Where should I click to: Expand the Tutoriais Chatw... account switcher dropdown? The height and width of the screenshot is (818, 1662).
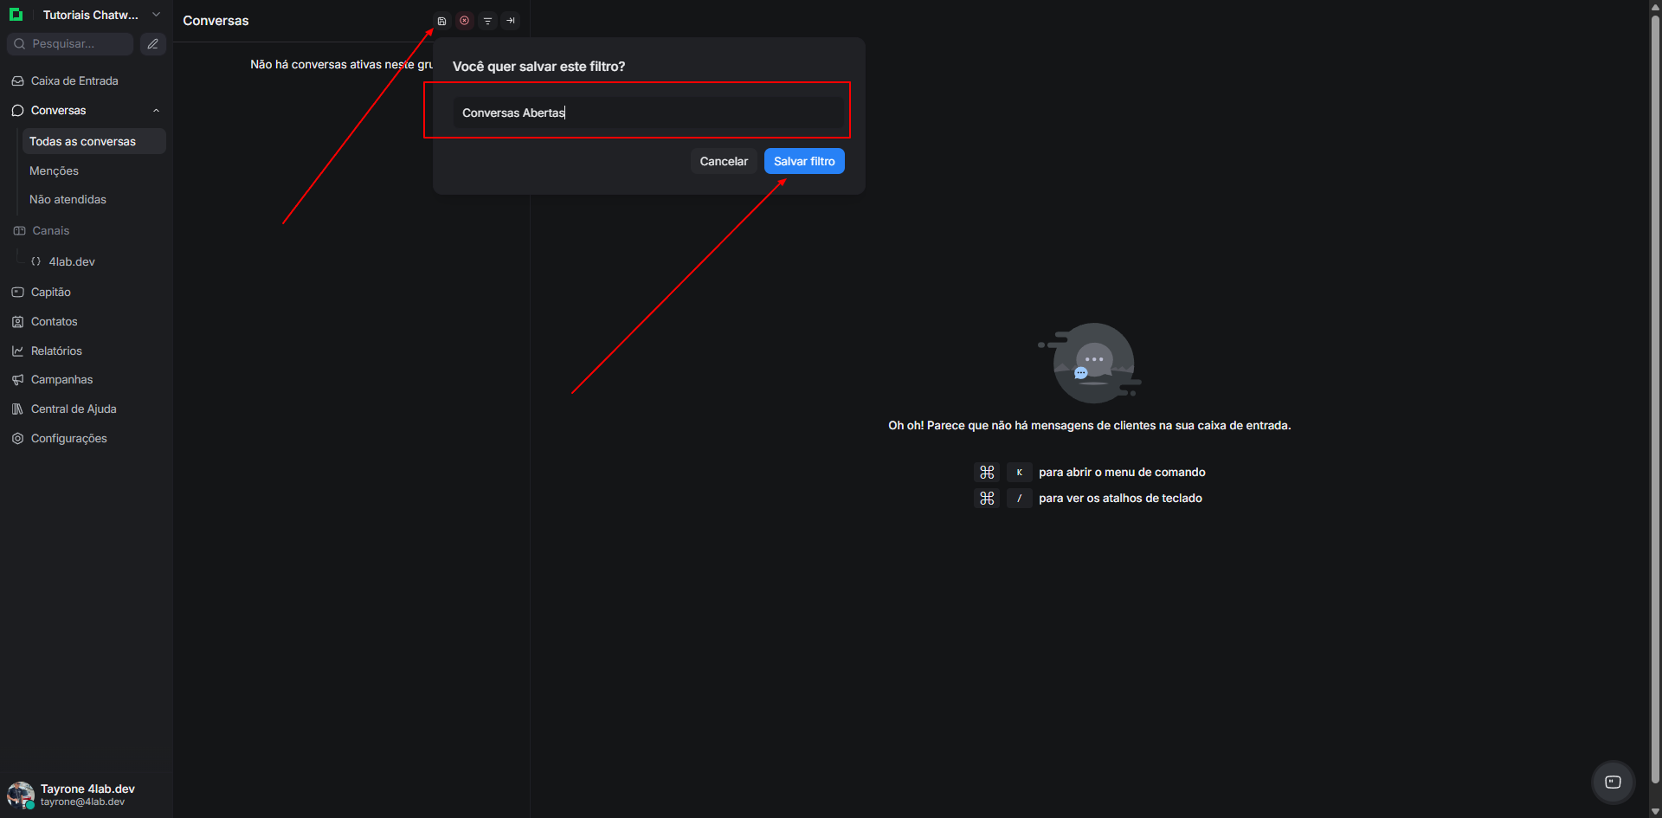point(156,15)
